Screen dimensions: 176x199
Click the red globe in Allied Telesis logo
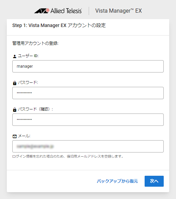(x=47, y=10)
